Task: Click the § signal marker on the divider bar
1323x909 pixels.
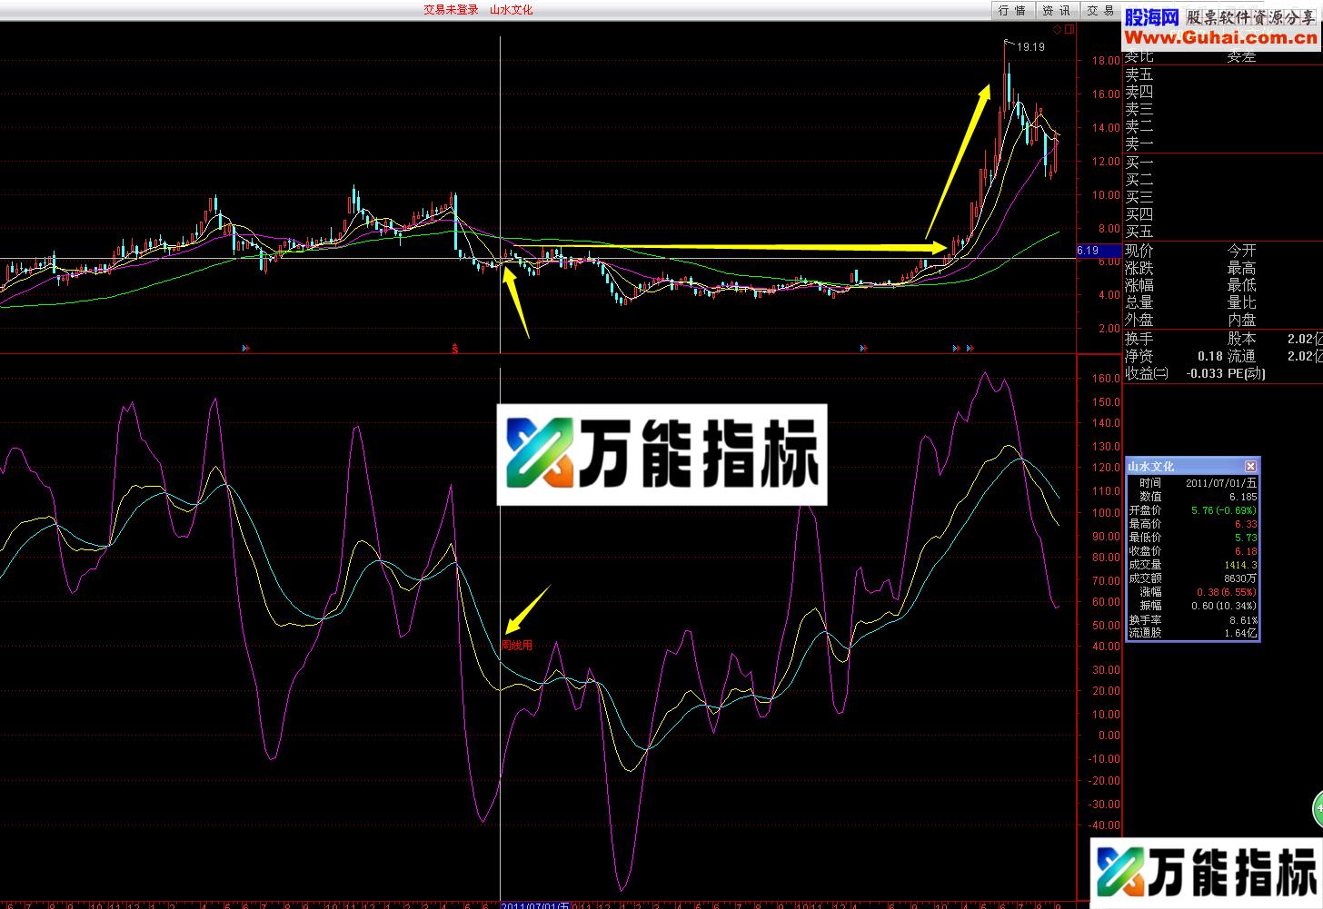Action: [x=454, y=348]
